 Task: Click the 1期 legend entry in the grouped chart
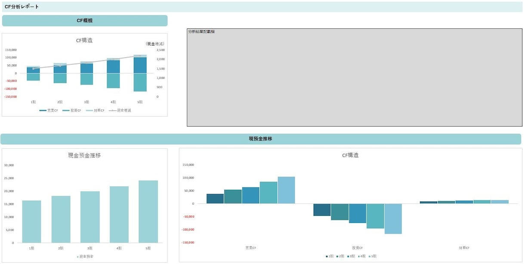[330, 256]
